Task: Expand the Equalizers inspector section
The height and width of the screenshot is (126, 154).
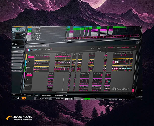Action: click(x=17, y=58)
